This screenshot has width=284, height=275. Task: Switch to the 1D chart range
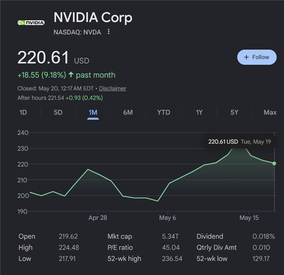tap(23, 112)
